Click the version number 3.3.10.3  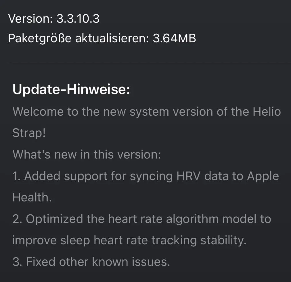click(x=78, y=19)
